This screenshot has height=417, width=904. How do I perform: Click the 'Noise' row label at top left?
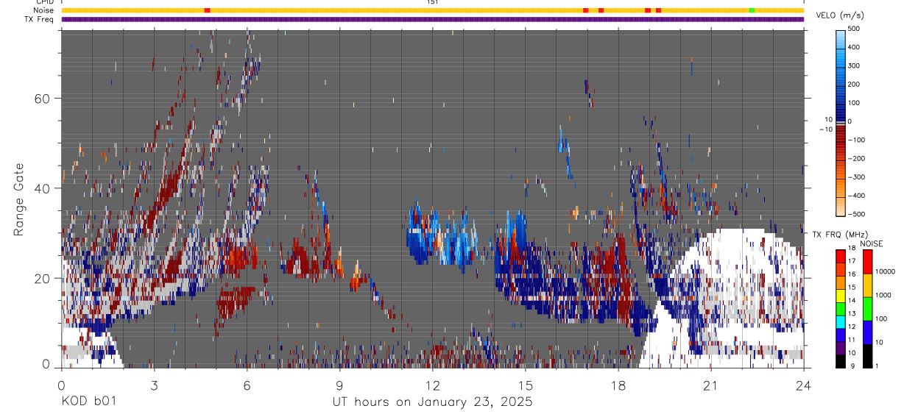click(x=44, y=10)
